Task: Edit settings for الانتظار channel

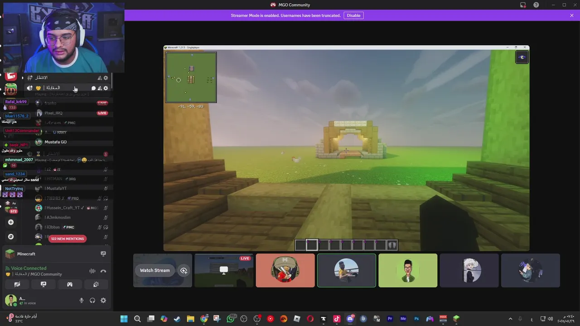Action: (106, 78)
